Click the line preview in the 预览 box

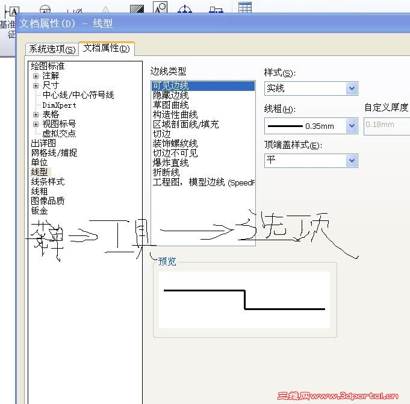pos(244,300)
